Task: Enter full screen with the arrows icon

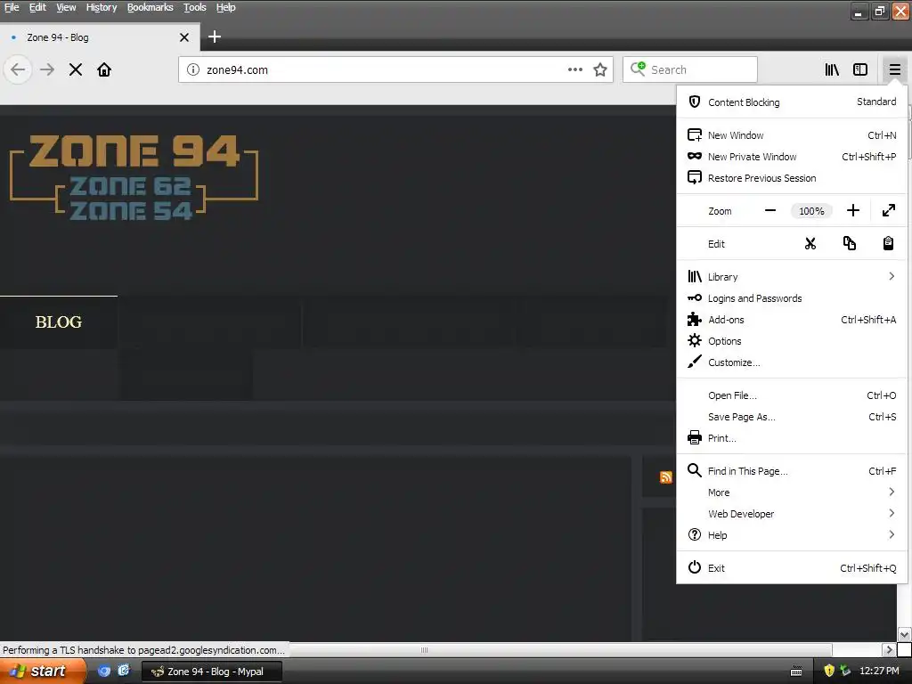Action: pos(888,210)
